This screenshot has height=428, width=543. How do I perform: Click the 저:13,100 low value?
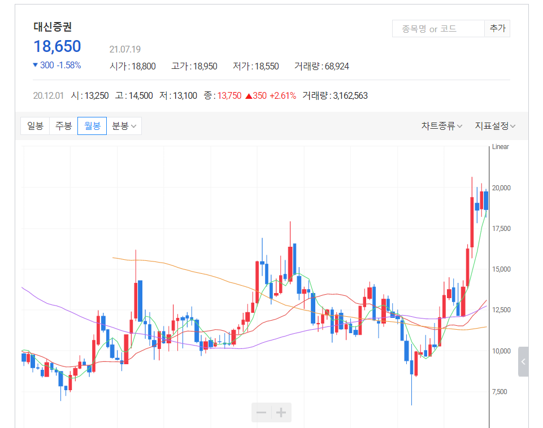point(178,95)
